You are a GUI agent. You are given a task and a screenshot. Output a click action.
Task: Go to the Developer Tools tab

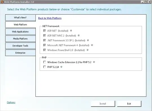[20, 46]
